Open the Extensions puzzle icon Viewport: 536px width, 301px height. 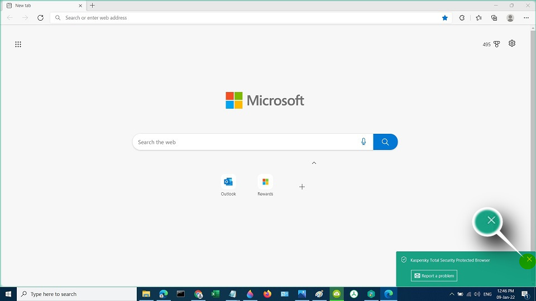coord(462,18)
